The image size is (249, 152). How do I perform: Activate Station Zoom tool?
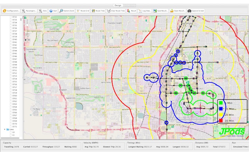tap(67, 11)
